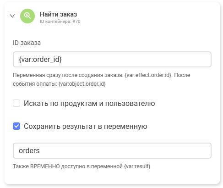Click the Сохранить результат в переменную label
This screenshot has height=188, width=223.
[86, 127]
